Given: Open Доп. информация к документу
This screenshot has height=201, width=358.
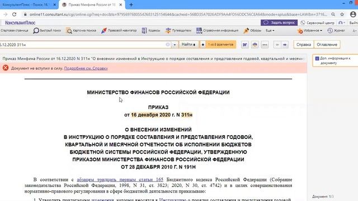Looking at the screenshot, I should pos(335,61).
